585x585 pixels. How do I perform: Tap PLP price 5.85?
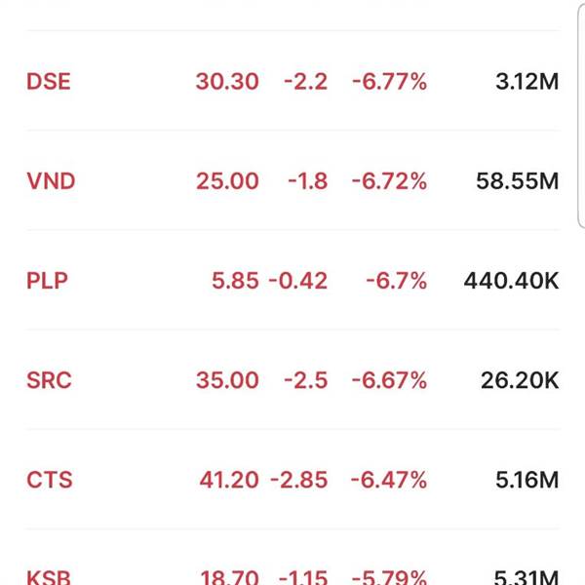point(235,281)
